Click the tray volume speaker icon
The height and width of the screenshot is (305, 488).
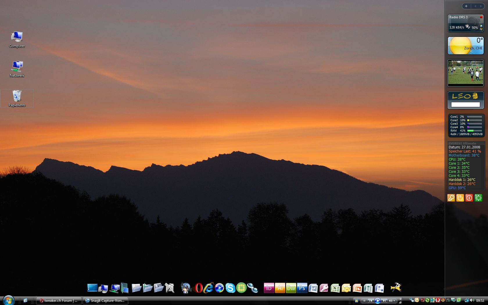click(x=472, y=300)
